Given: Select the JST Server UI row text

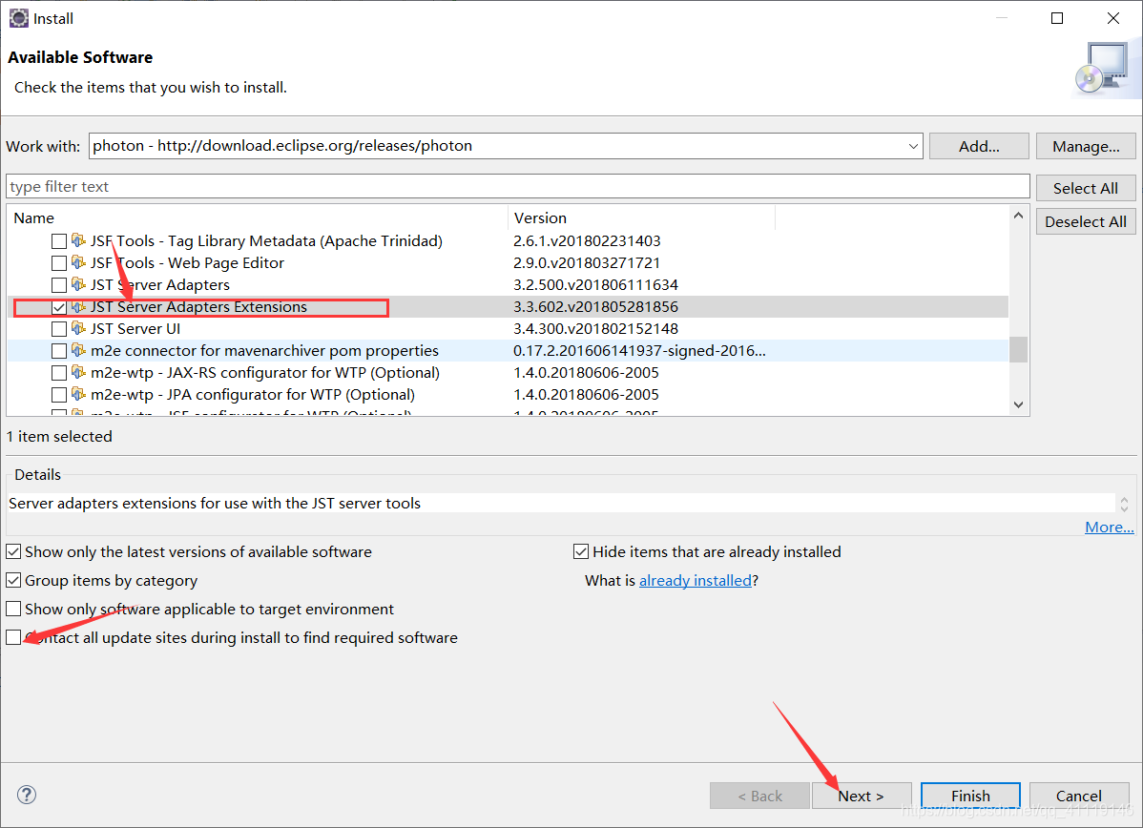Looking at the screenshot, I should pyautogui.click(x=135, y=329).
